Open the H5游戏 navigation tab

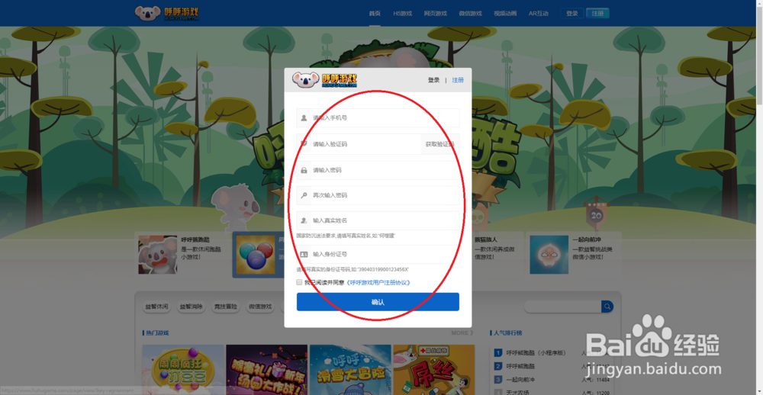tap(402, 14)
